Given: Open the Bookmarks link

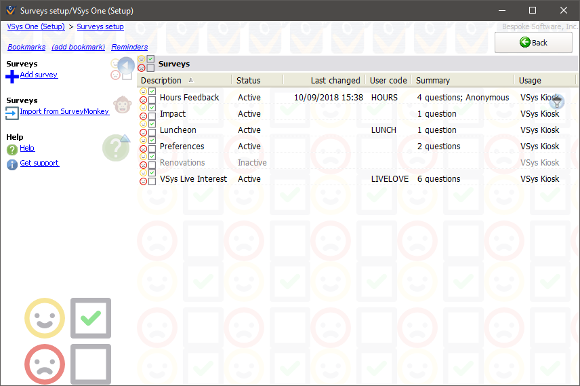Looking at the screenshot, I should pyautogui.click(x=26, y=47).
